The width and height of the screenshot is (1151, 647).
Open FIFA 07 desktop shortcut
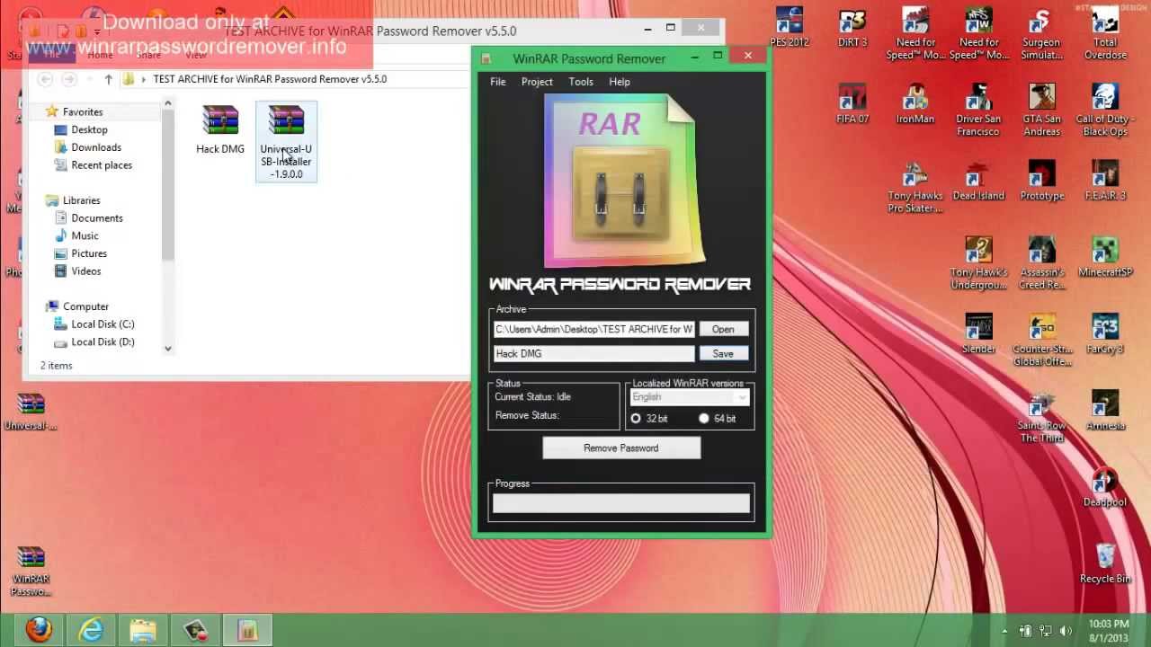[852, 104]
